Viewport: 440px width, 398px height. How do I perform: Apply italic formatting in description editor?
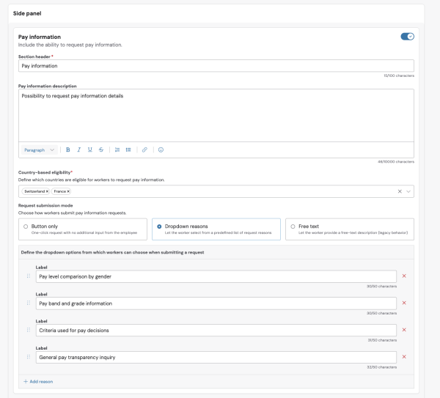click(x=79, y=150)
